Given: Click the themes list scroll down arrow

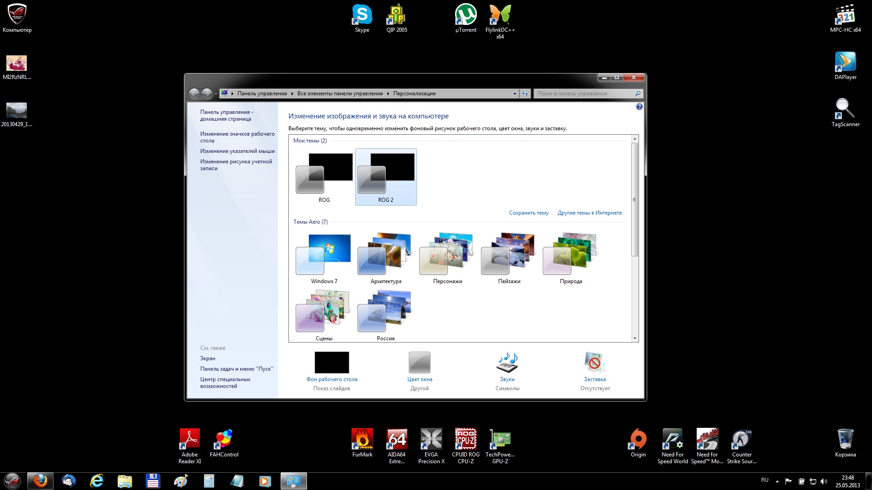Looking at the screenshot, I should tap(634, 338).
